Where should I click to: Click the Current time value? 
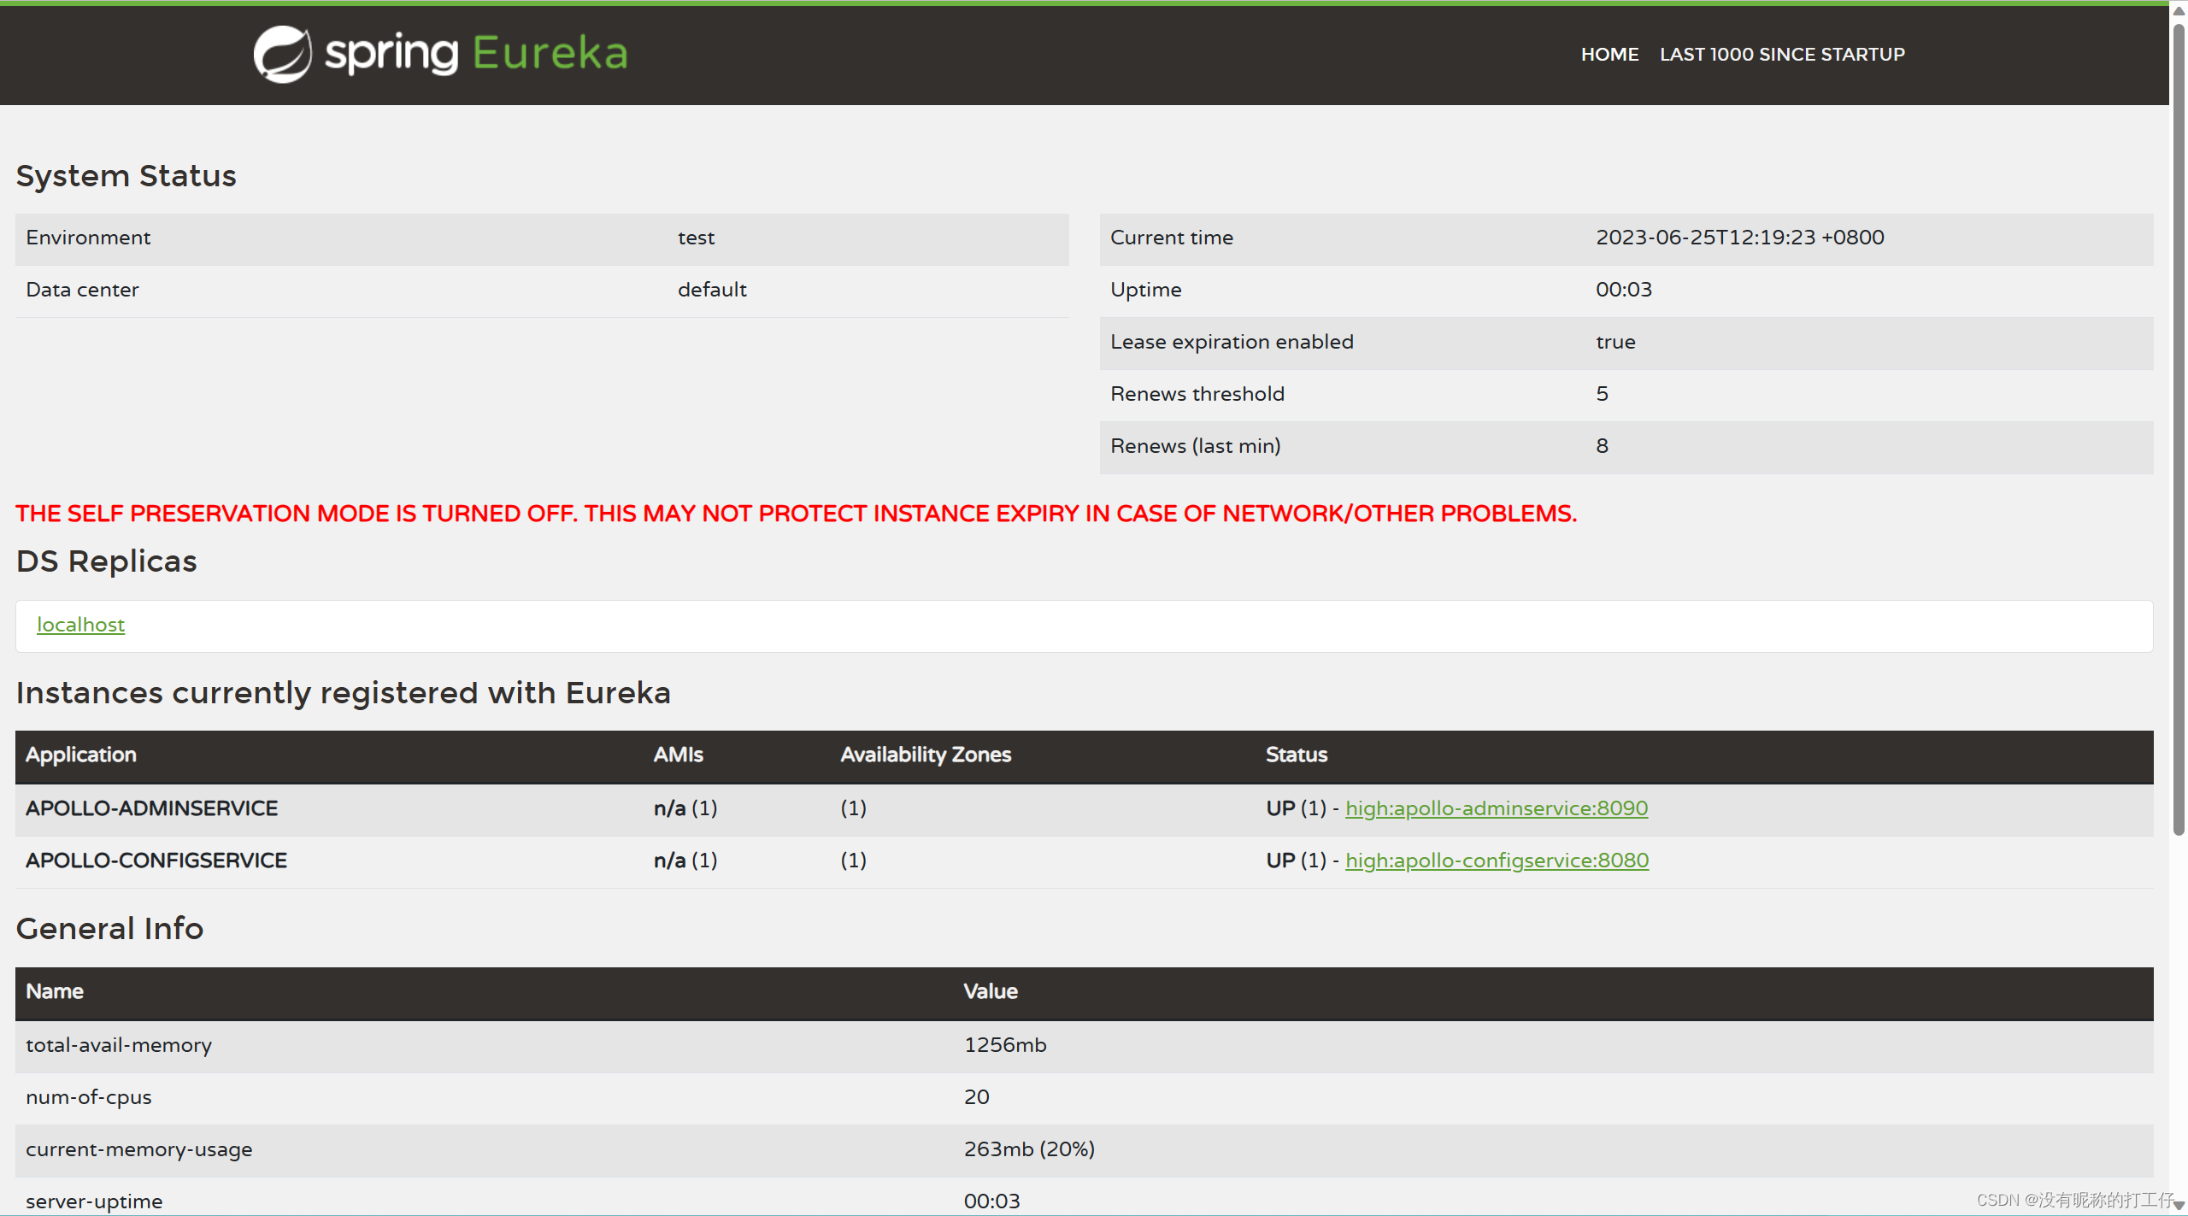1739,238
